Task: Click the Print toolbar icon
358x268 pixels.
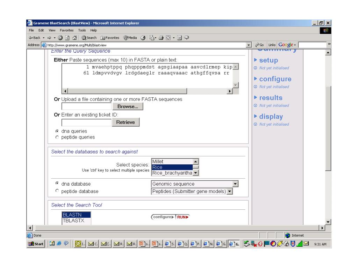Action: [x=161, y=38]
